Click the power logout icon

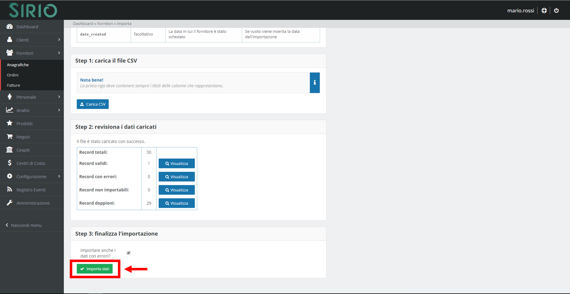[556, 10]
